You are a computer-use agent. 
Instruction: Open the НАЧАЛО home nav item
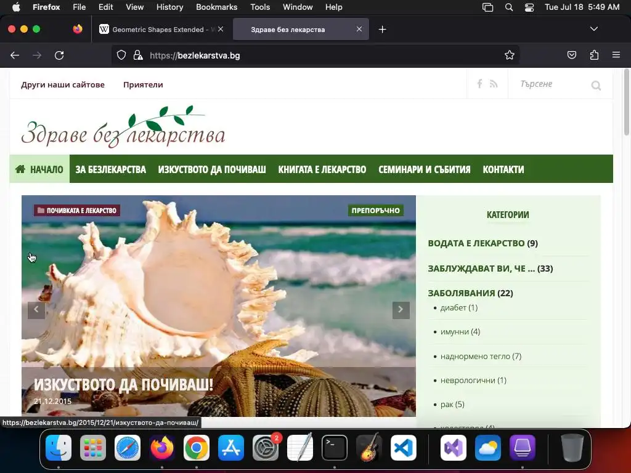tap(39, 169)
